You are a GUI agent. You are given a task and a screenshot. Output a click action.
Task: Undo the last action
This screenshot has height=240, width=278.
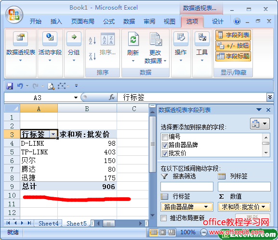20,86
